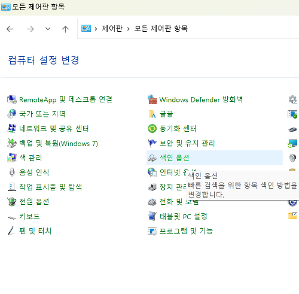Click the 백업 및 복원 icon
Screen dimensions: 299x294
coord(12,143)
